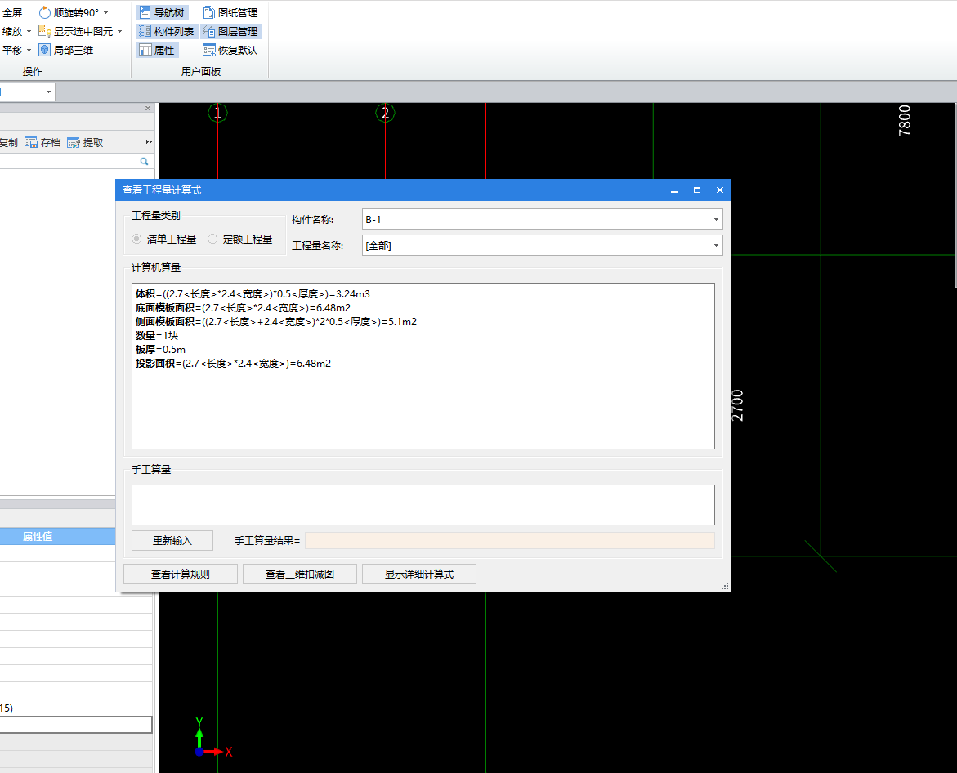Click the rotate clockwise 90° icon
This screenshot has width=957, height=773.
[x=45, y=12]
